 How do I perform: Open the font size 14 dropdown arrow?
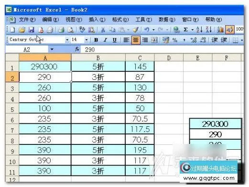pos(87,40)
